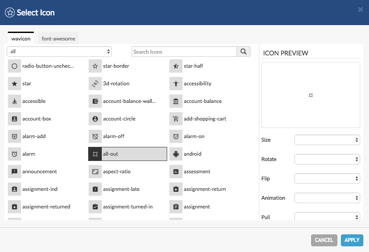369x252 pixels.
Task: Open the Size dropdown
Action: pos(327,140)
